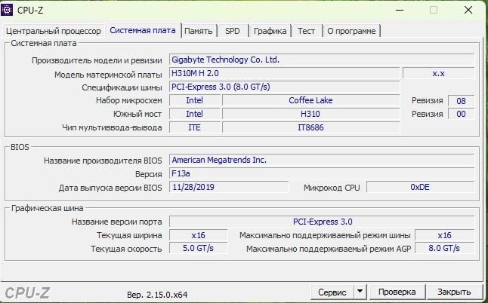The height and width of the screenshot is (303, 488).
Task: Click the PCI-Express 3.0 port version field
Action: click(x=322, y=222)
